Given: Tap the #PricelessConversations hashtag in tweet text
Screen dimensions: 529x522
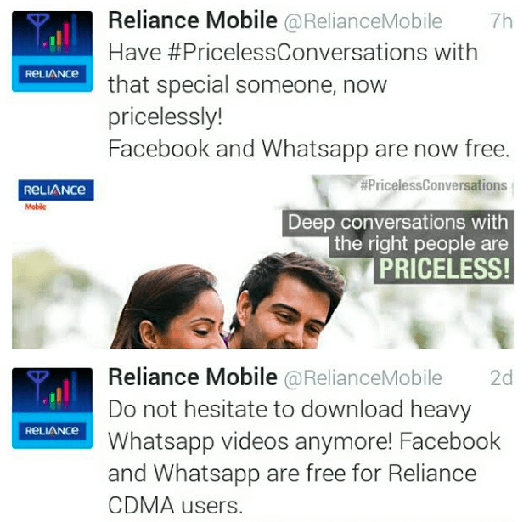Looking at the screenshot, I should coord(297,53).
